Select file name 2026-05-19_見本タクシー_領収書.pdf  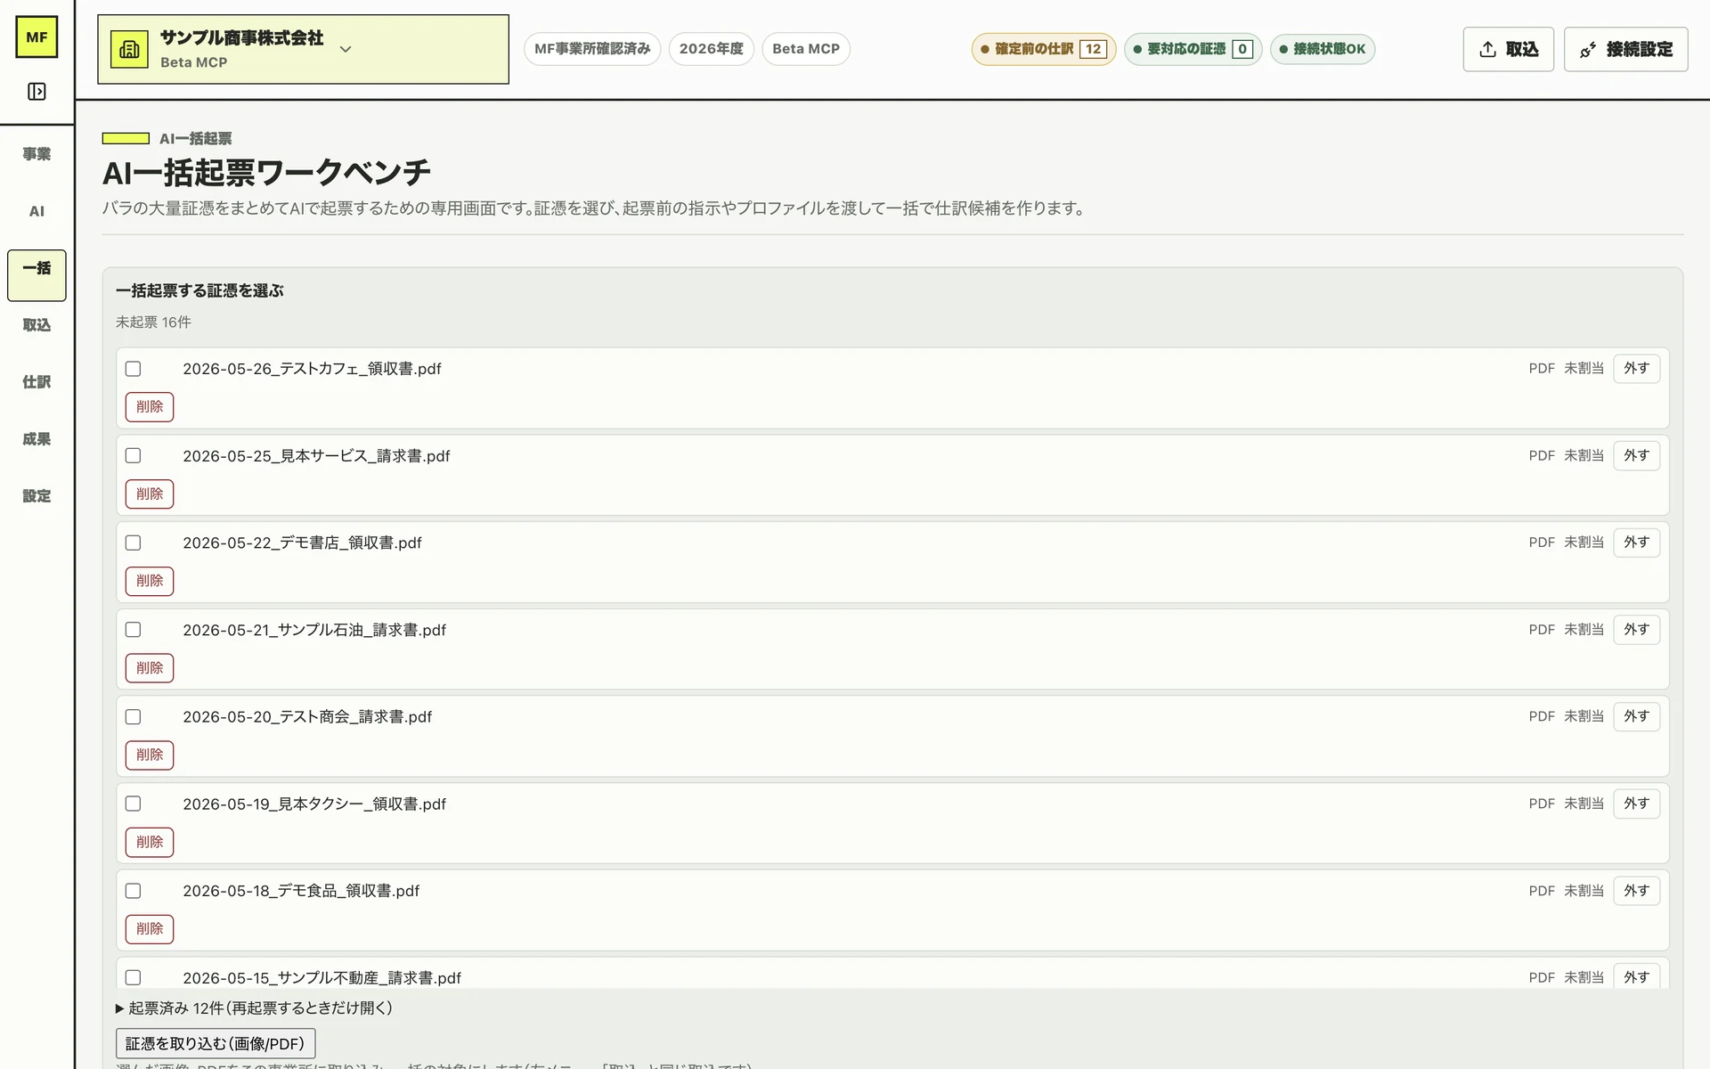(314, 804)
